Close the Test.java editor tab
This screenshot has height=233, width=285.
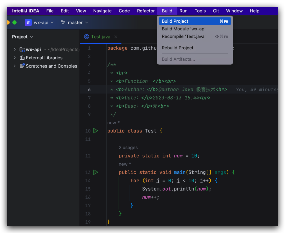pos(116,37)
